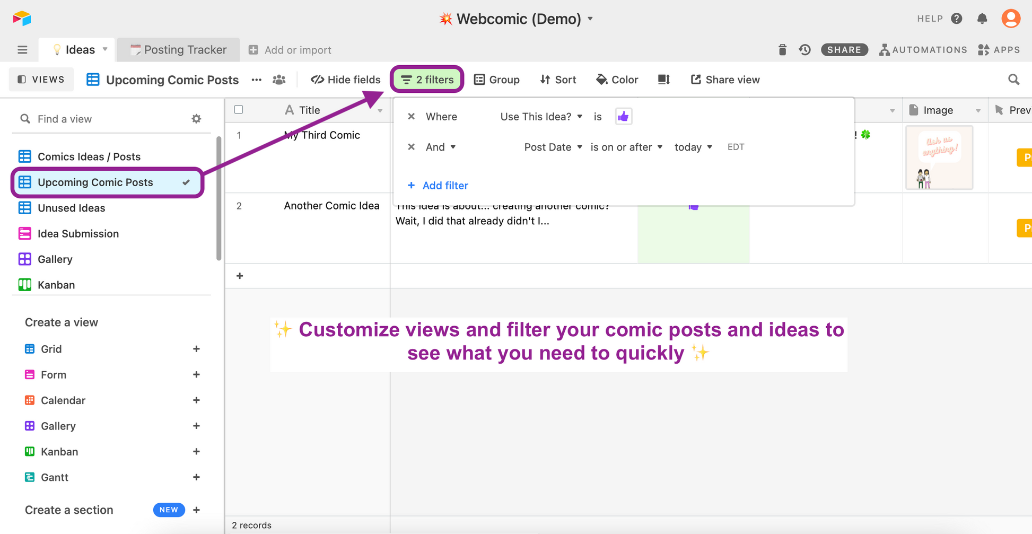1032x534 pixels.
Task: Click the view settings gear icon
Action: [196, 119]
